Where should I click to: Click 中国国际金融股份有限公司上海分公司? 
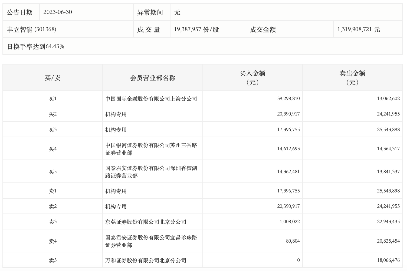tap(151, 99)
